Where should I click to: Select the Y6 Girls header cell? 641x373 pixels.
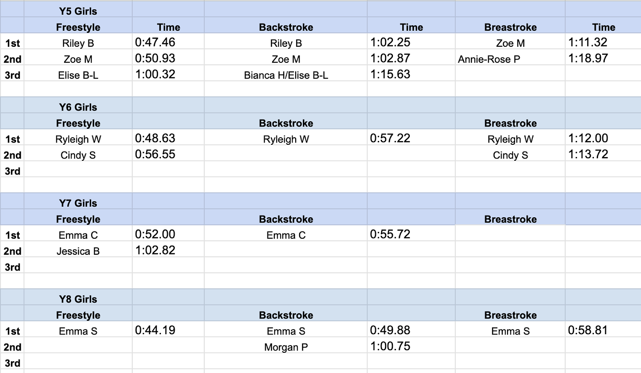[x=78, y=107]
